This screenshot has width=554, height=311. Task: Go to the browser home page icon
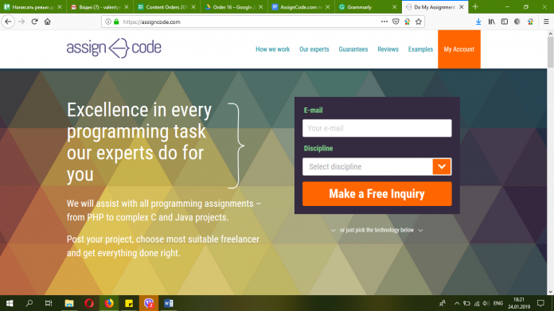click(x=47, y=21)
